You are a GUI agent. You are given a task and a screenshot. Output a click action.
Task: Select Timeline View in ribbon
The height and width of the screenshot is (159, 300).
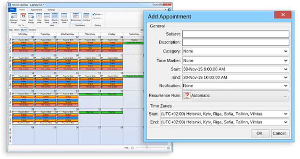coord(63,18)
